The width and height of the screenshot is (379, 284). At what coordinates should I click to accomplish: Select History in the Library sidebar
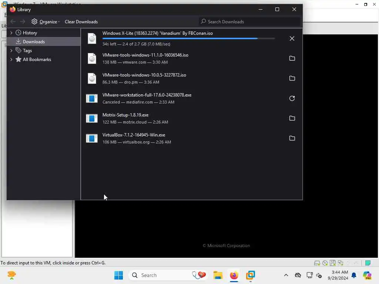30,33
